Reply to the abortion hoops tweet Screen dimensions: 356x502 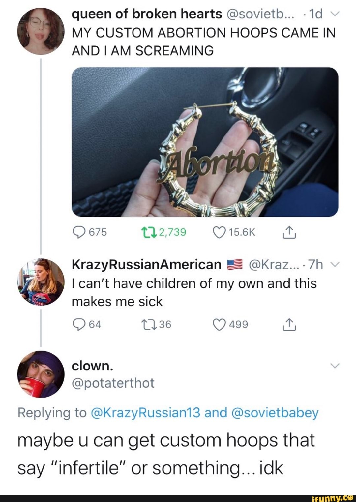click(x=79, y=232)
